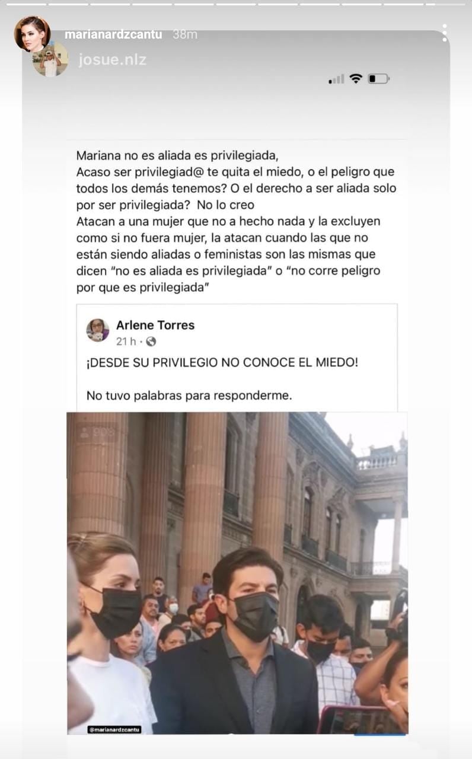Click the cellular signal bars icon
Viewport: 472px width, 759px height.
point(336,79)
